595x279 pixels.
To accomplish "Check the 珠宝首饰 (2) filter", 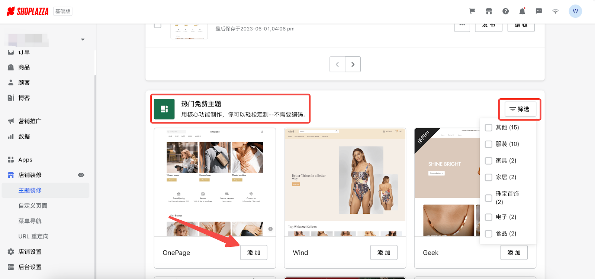I will pos(489,198).
